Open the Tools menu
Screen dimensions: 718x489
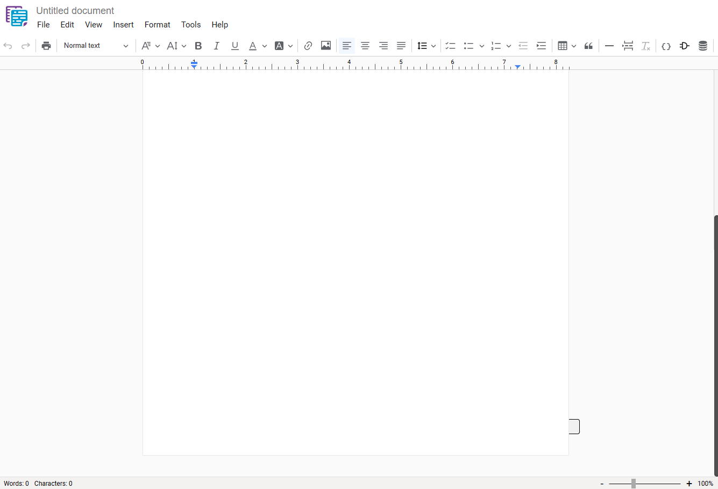(x=191, y=25)
